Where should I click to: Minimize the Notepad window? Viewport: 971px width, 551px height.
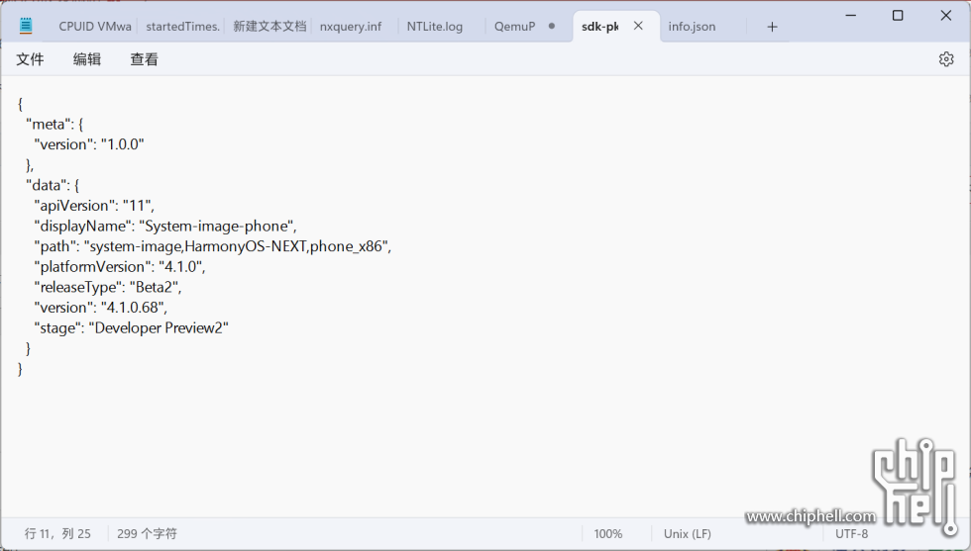851,15
